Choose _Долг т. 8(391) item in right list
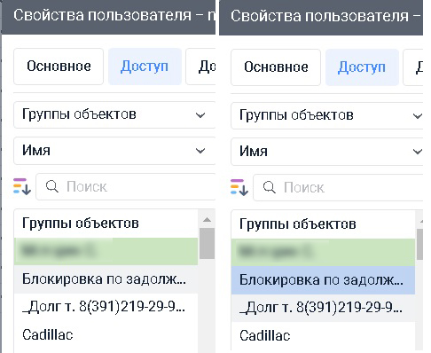 [x=323, y=308]
